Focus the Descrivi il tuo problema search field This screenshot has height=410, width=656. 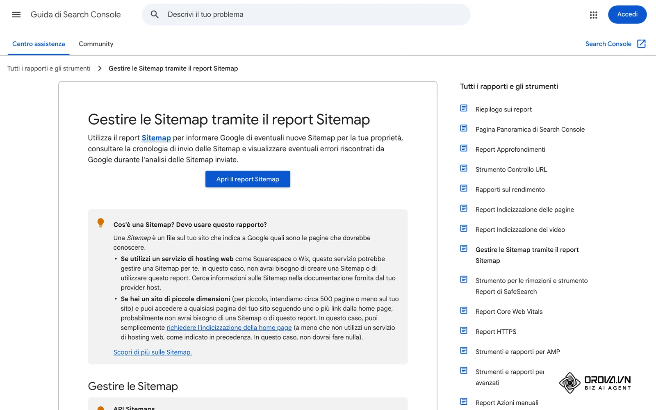[306, 15]
